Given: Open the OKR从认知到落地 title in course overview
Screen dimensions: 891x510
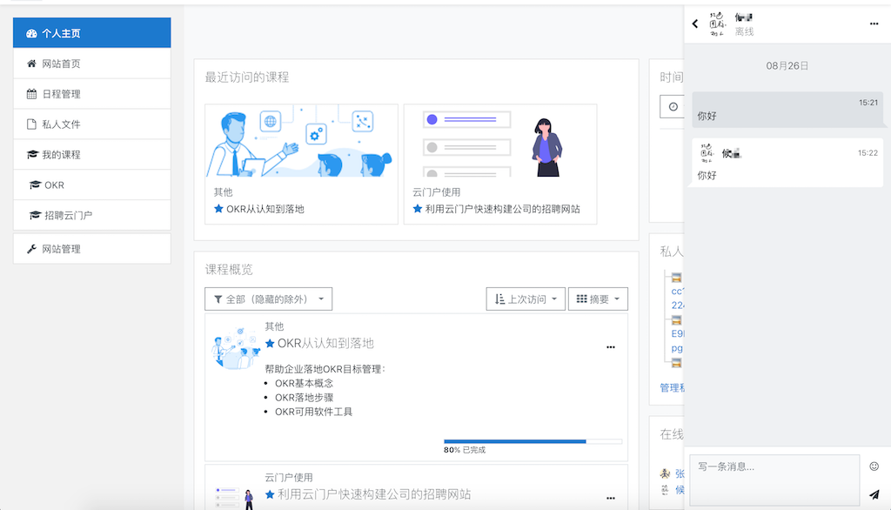Looking at the screenshot, I should pyautogui.click(x=325, y=344).
